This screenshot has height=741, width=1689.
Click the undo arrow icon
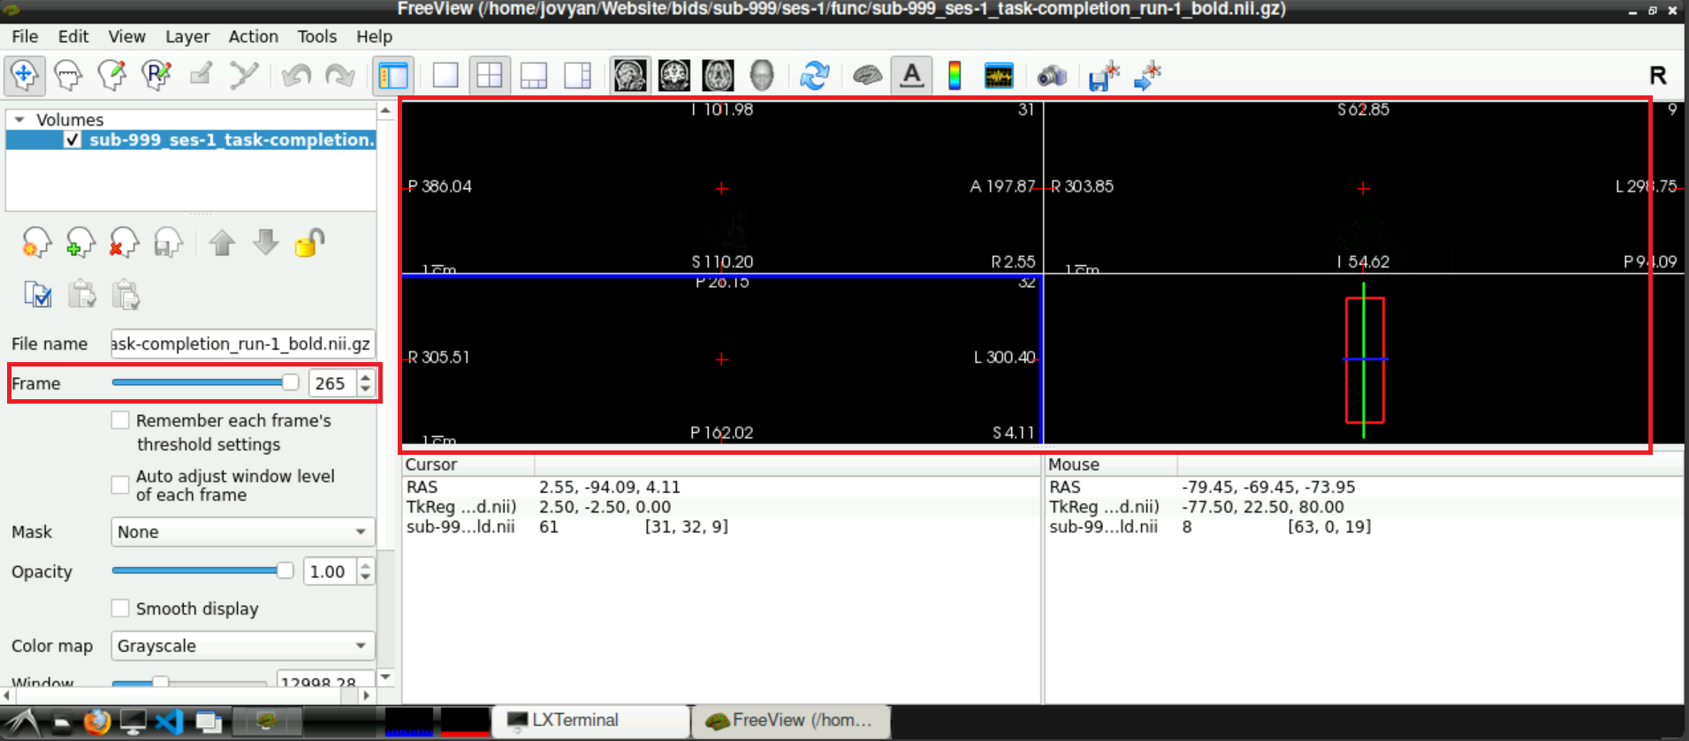pyautogui.click(x=296, y=76)
